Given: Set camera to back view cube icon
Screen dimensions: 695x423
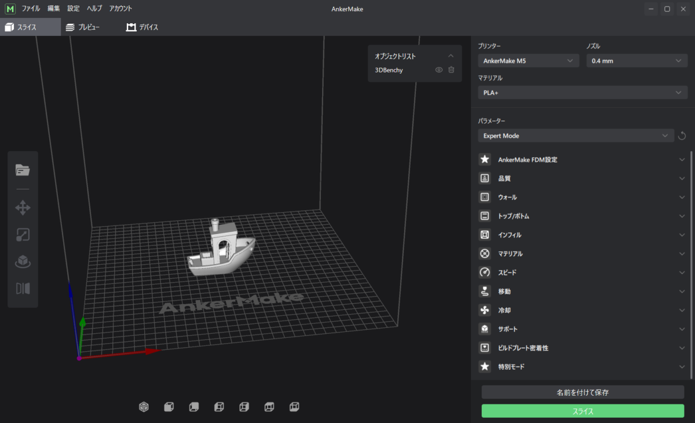Looking at the screenshot, I should (194, 407).
